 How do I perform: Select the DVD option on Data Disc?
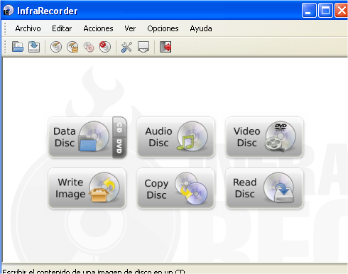tap(119, 147)
